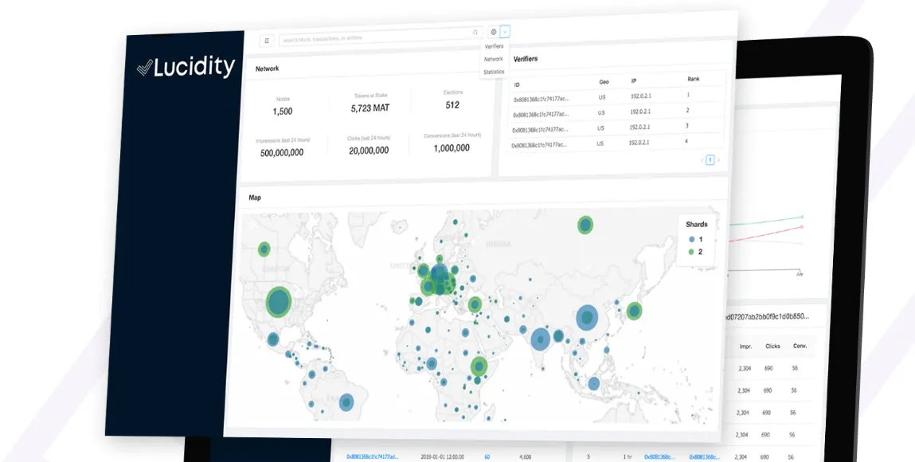915x462 pixels.
Task: Click the Clicks value 20,000,000
Action: click(x=369, y=151)
